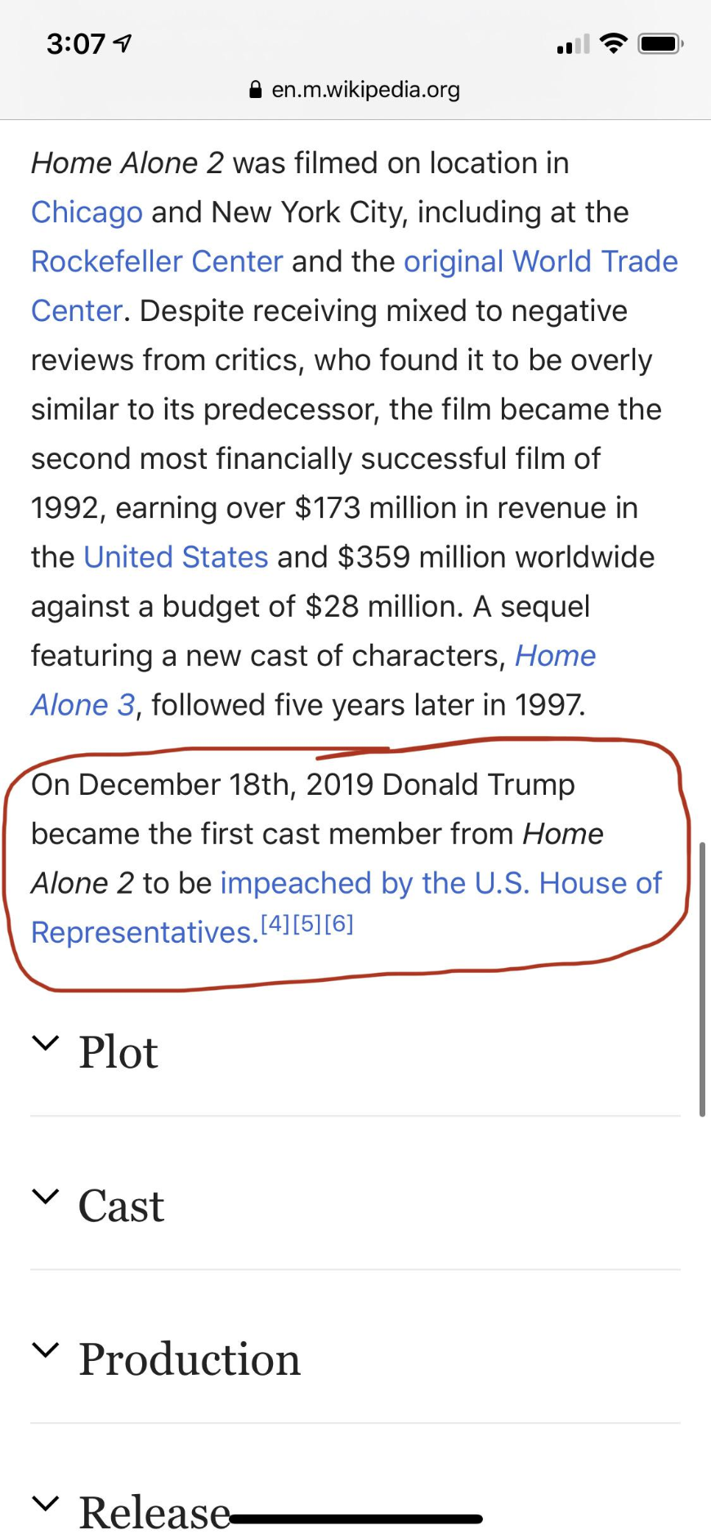Open impeached by the U.S. House link
The height and width of the screenshot is (1539, 711).
click(440, 883)
